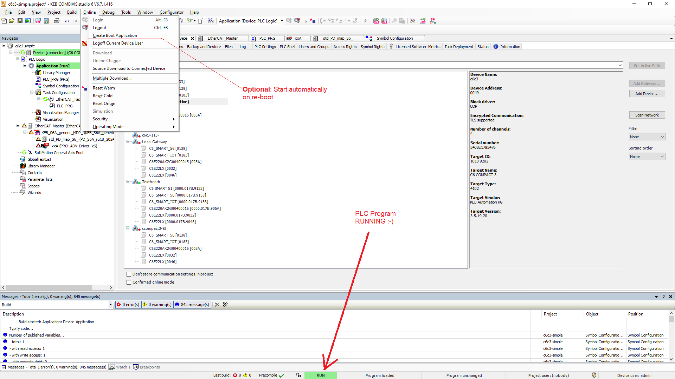The image size is (675, 379).
Task: Click the Open project folder icon
Action: click(x=12, y=21)
